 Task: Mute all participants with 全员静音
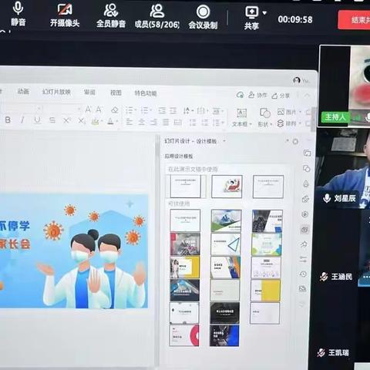[111, 16]
